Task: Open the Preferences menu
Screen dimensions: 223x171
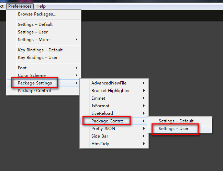Action: [x=20, y=6]
